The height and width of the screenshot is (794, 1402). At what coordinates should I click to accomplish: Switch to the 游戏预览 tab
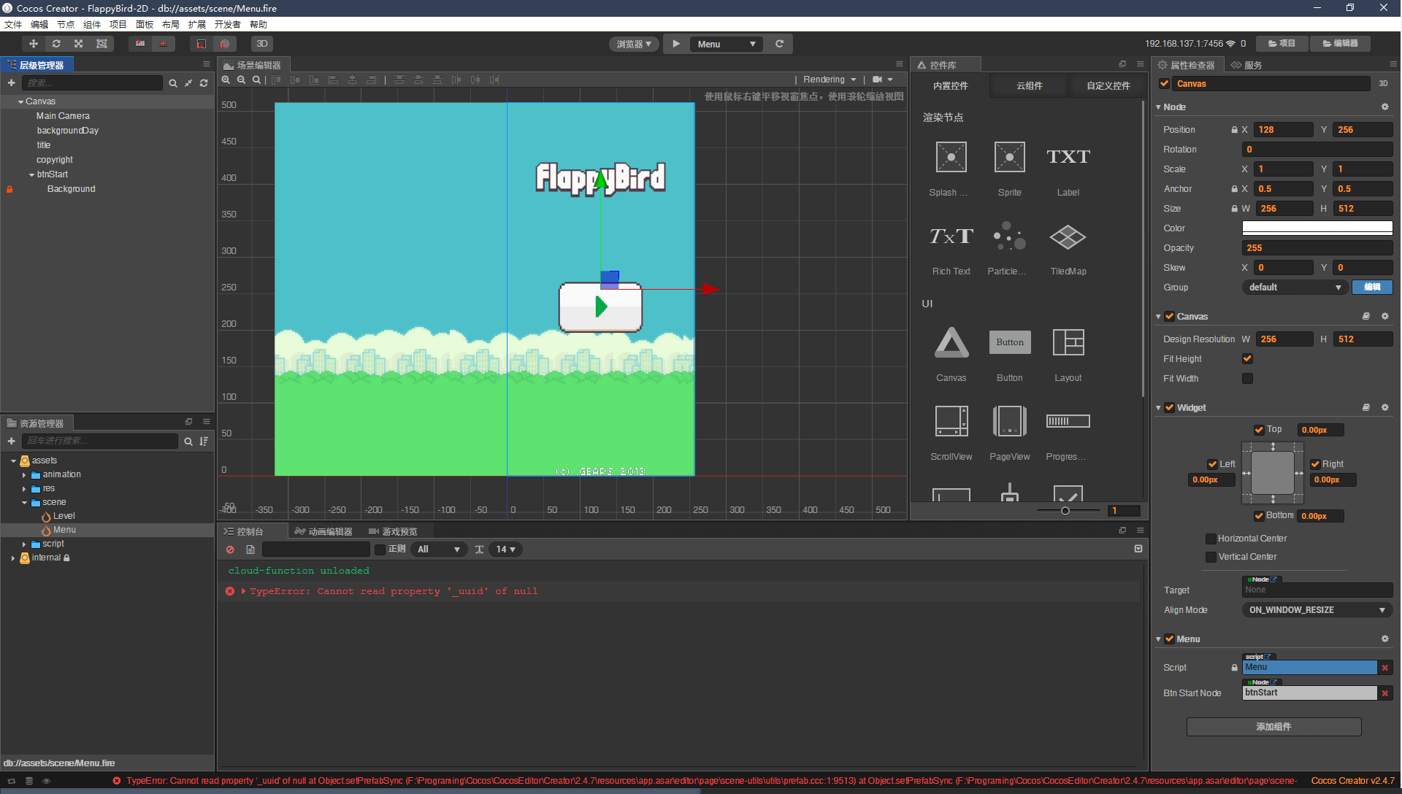coord(394,531)
